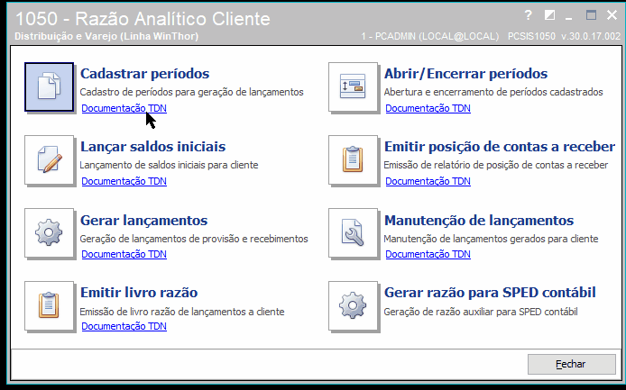This screenshot has height=390, width=626.
Task: Click the help question mark in title bar
Action: [528, 15]
